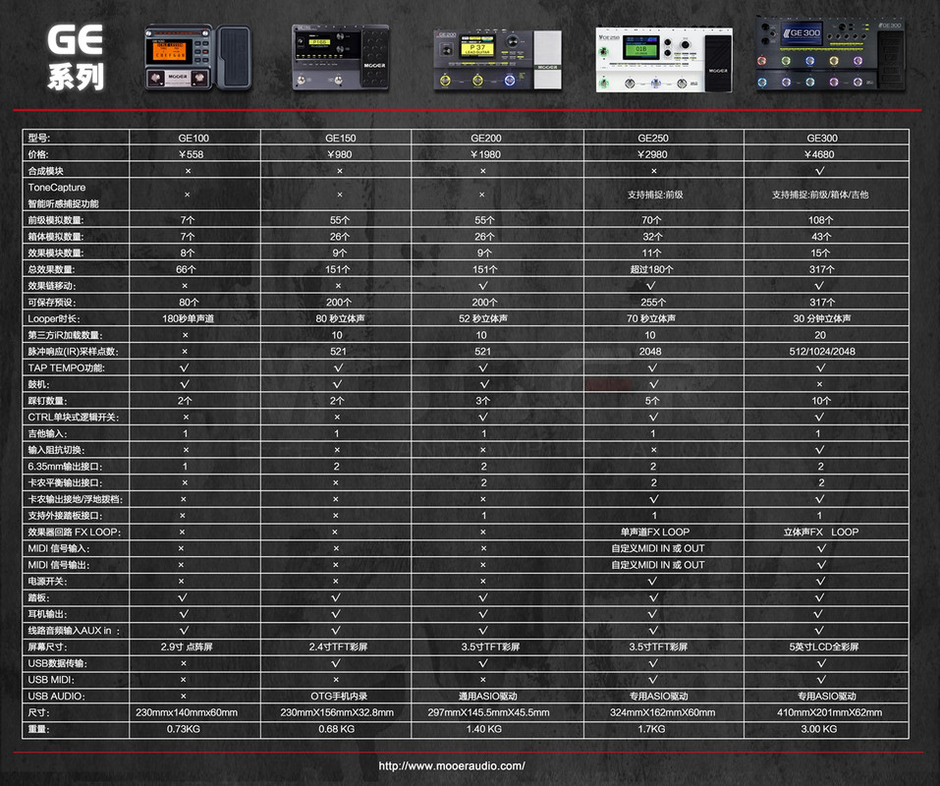This screenshot has width=940, height=786.
Task: Click the CTRL单块式逻辑开关 row label
Action: 73,417
